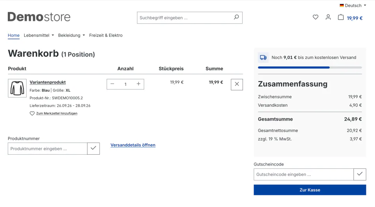Viewport: 375px width, 207px height.
Task: Go to Home navigation item
Action: (x=14, y=36)
